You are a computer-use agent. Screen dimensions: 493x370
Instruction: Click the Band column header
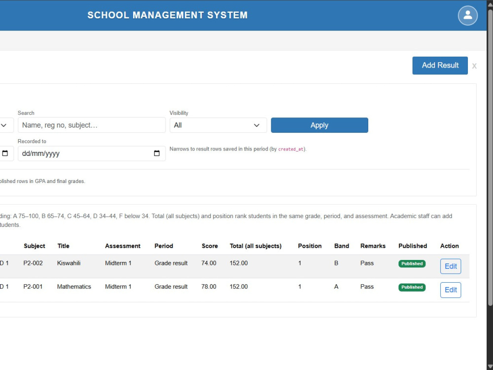click(x=342, y=246)
